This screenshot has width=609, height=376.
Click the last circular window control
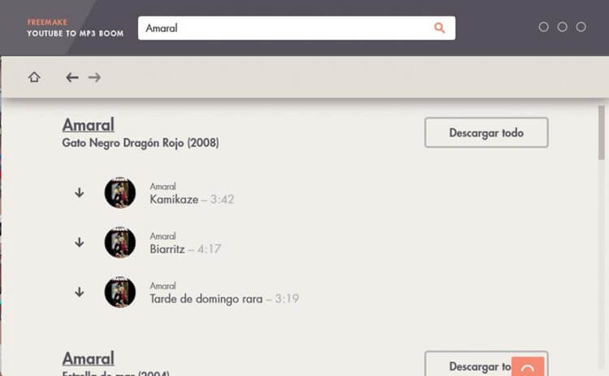coord(581,27)
